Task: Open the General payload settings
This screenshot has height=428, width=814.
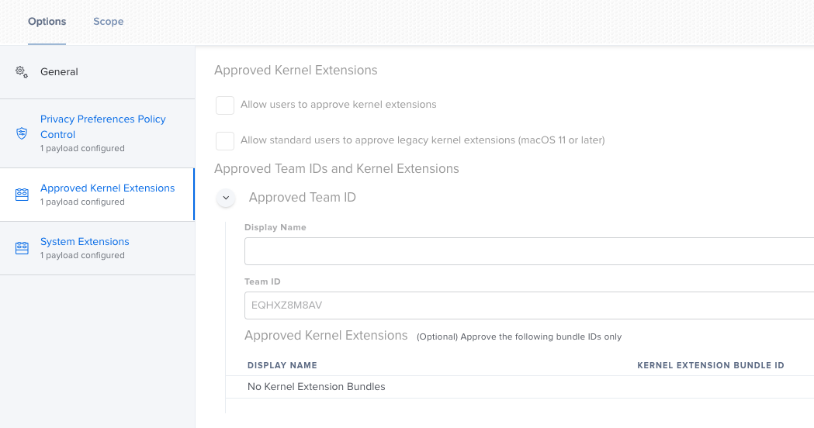Action: click(x=98, y=72)
